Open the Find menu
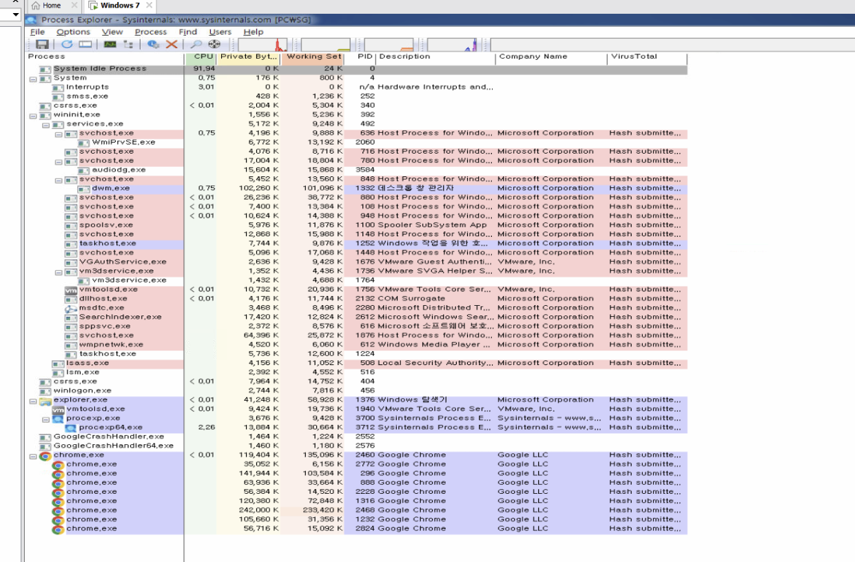Image resolution: width=855 pixels, height=562 pixels. (x=188, y=32)
